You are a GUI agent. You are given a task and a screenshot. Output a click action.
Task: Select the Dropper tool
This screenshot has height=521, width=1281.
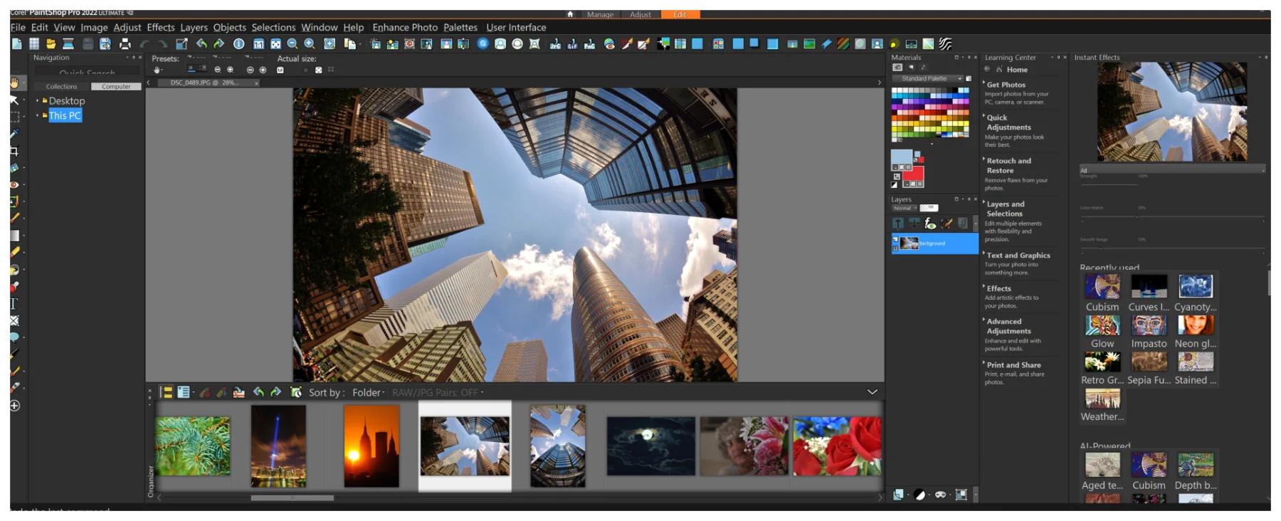point(14,134)
